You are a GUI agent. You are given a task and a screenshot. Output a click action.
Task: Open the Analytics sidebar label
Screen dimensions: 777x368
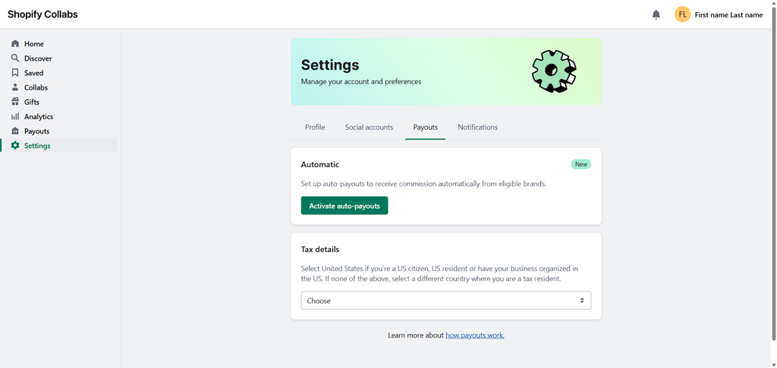39,117
